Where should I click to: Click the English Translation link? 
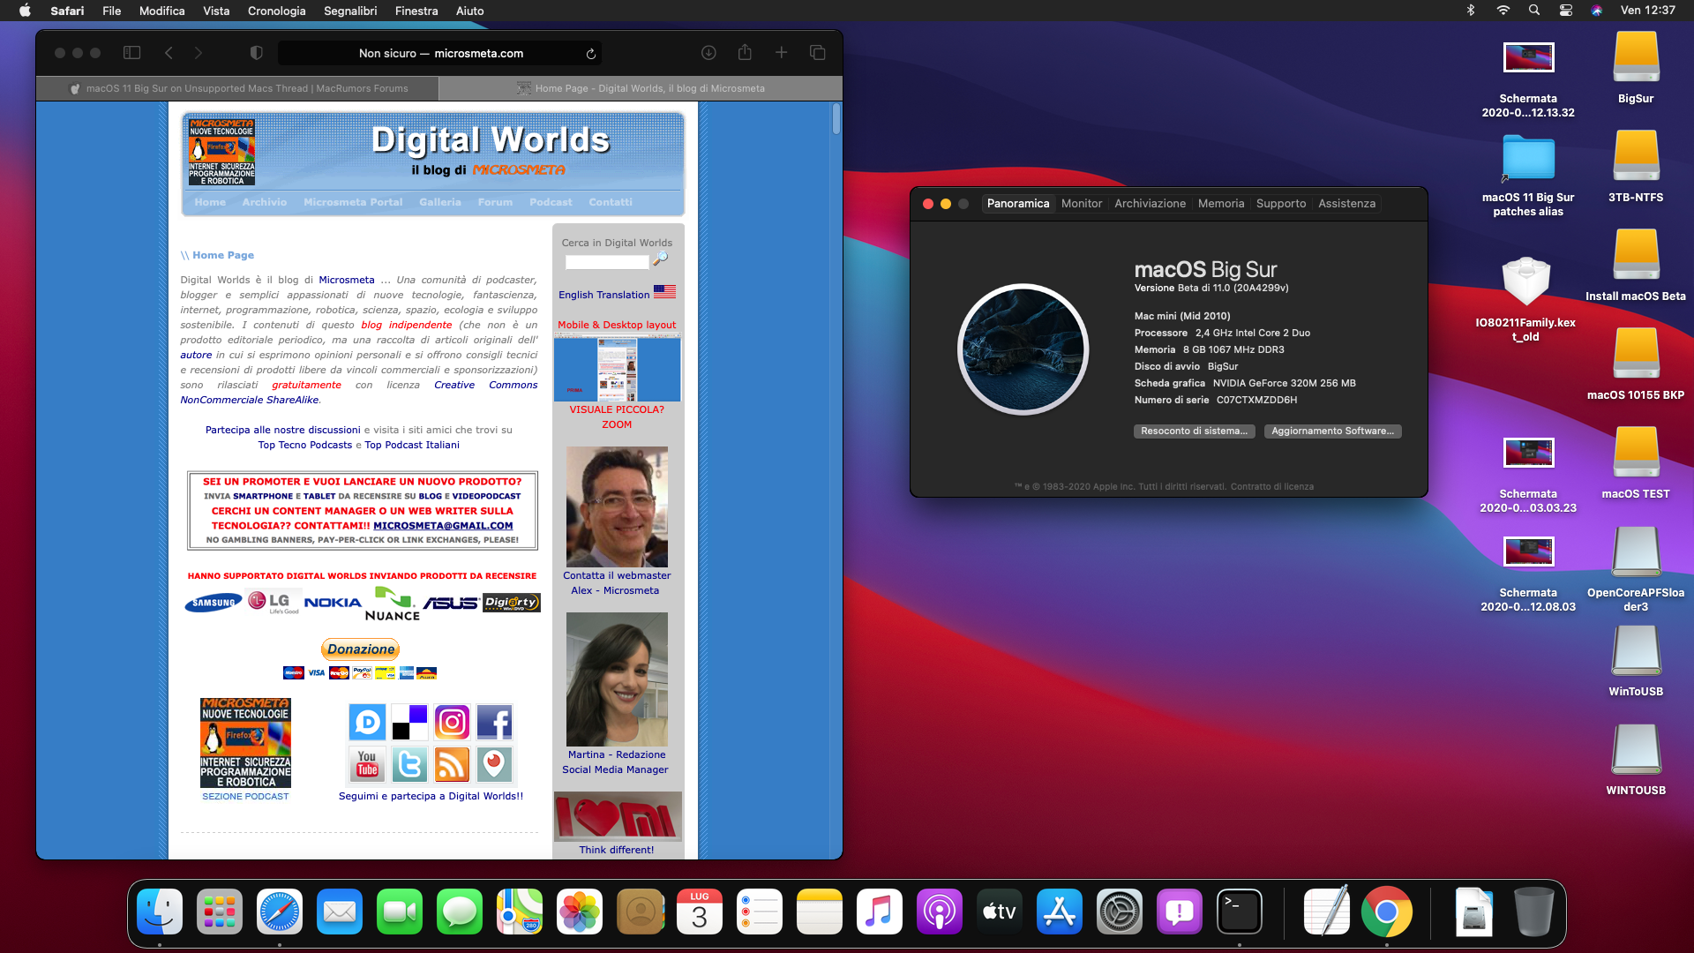[x=603, y=295]
